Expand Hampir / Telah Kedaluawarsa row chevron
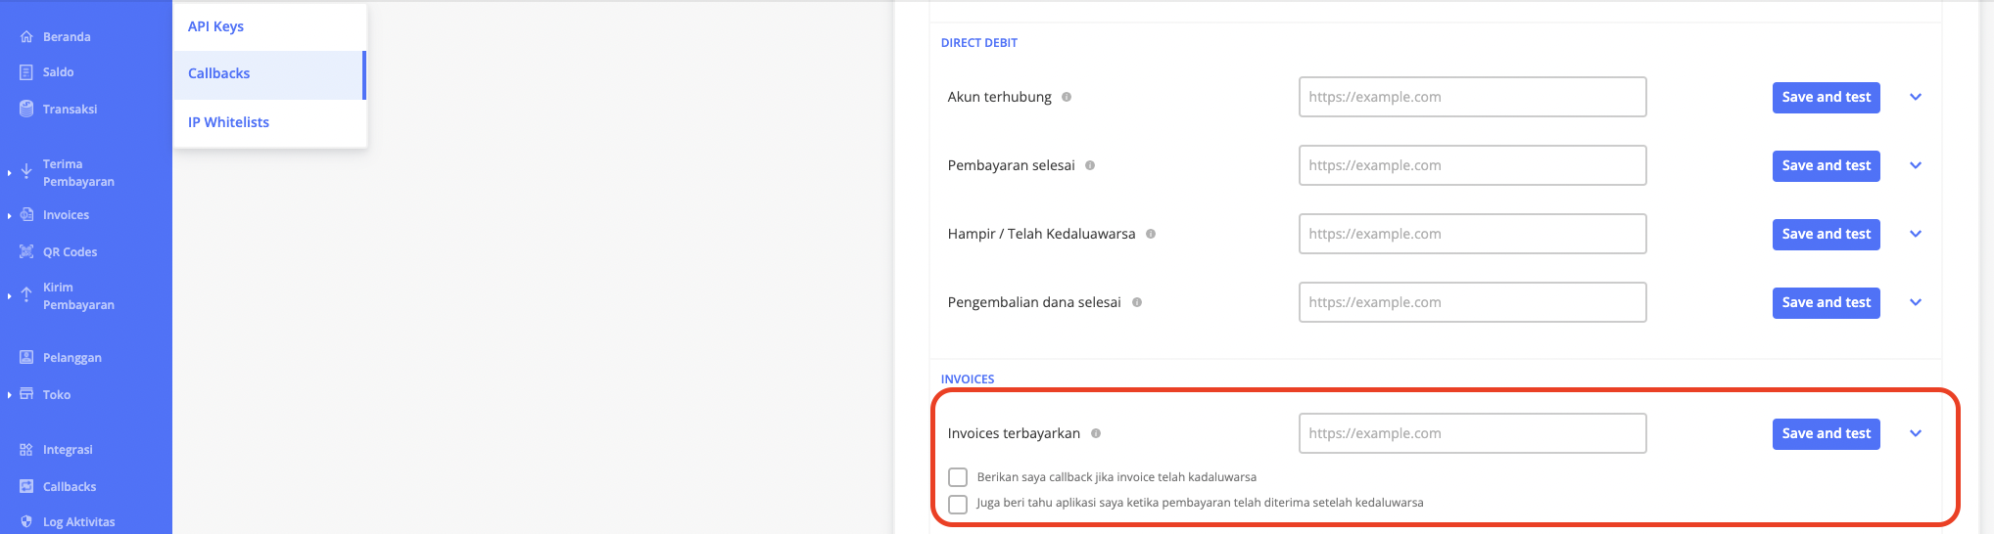The image size is (1994, 534). (1916, 234)
